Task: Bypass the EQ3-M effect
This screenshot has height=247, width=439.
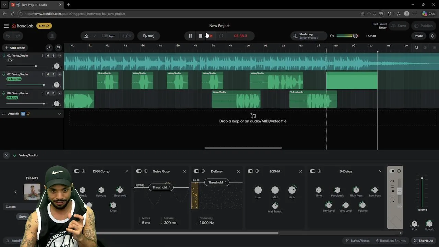Action: coord(250,171)
